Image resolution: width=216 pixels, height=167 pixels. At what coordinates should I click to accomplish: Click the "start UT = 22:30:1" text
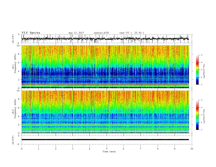(x=132, y=33)
